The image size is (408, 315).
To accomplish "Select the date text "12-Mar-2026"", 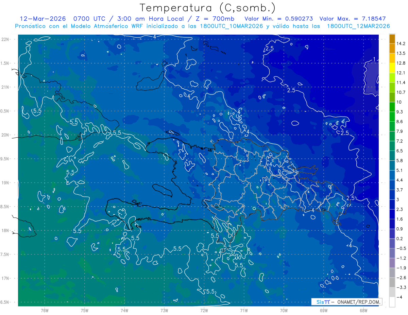I will [43, 19].
